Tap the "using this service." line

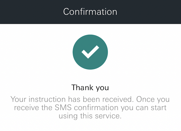pos(90,116)
